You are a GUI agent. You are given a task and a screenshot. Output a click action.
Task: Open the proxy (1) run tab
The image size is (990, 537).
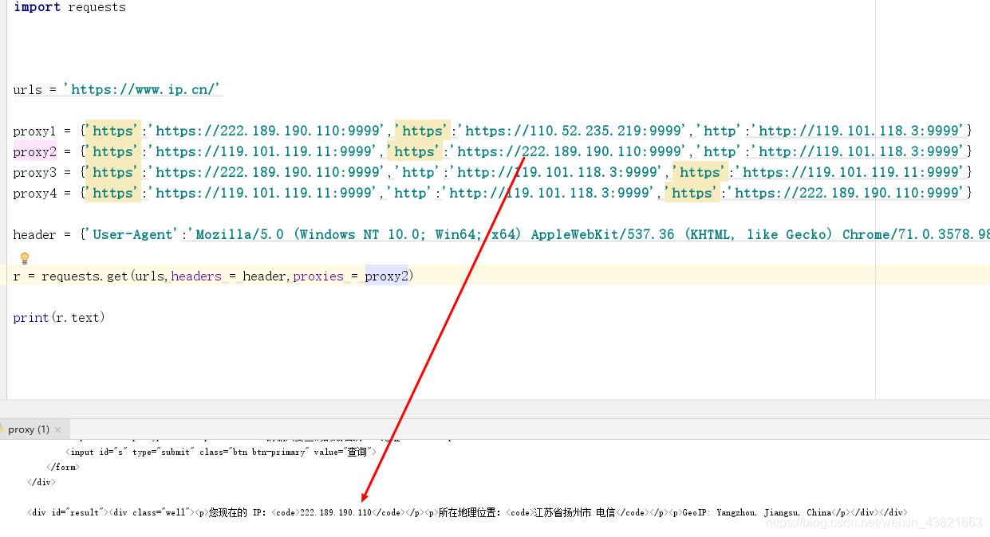pyautogui.click(x=29, y=429)
